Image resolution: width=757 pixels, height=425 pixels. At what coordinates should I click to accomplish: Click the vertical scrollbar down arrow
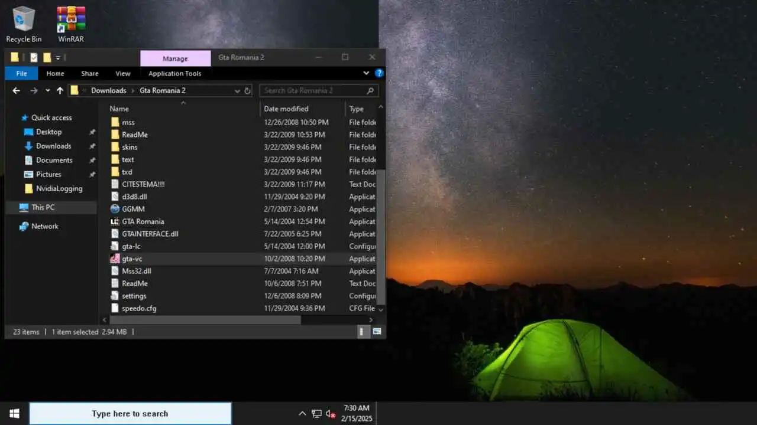tap(380, 309)
